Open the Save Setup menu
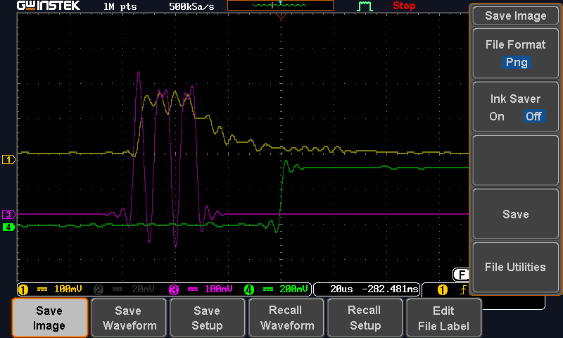The height and width of the screenshot is (338, 563). [207, 318]
